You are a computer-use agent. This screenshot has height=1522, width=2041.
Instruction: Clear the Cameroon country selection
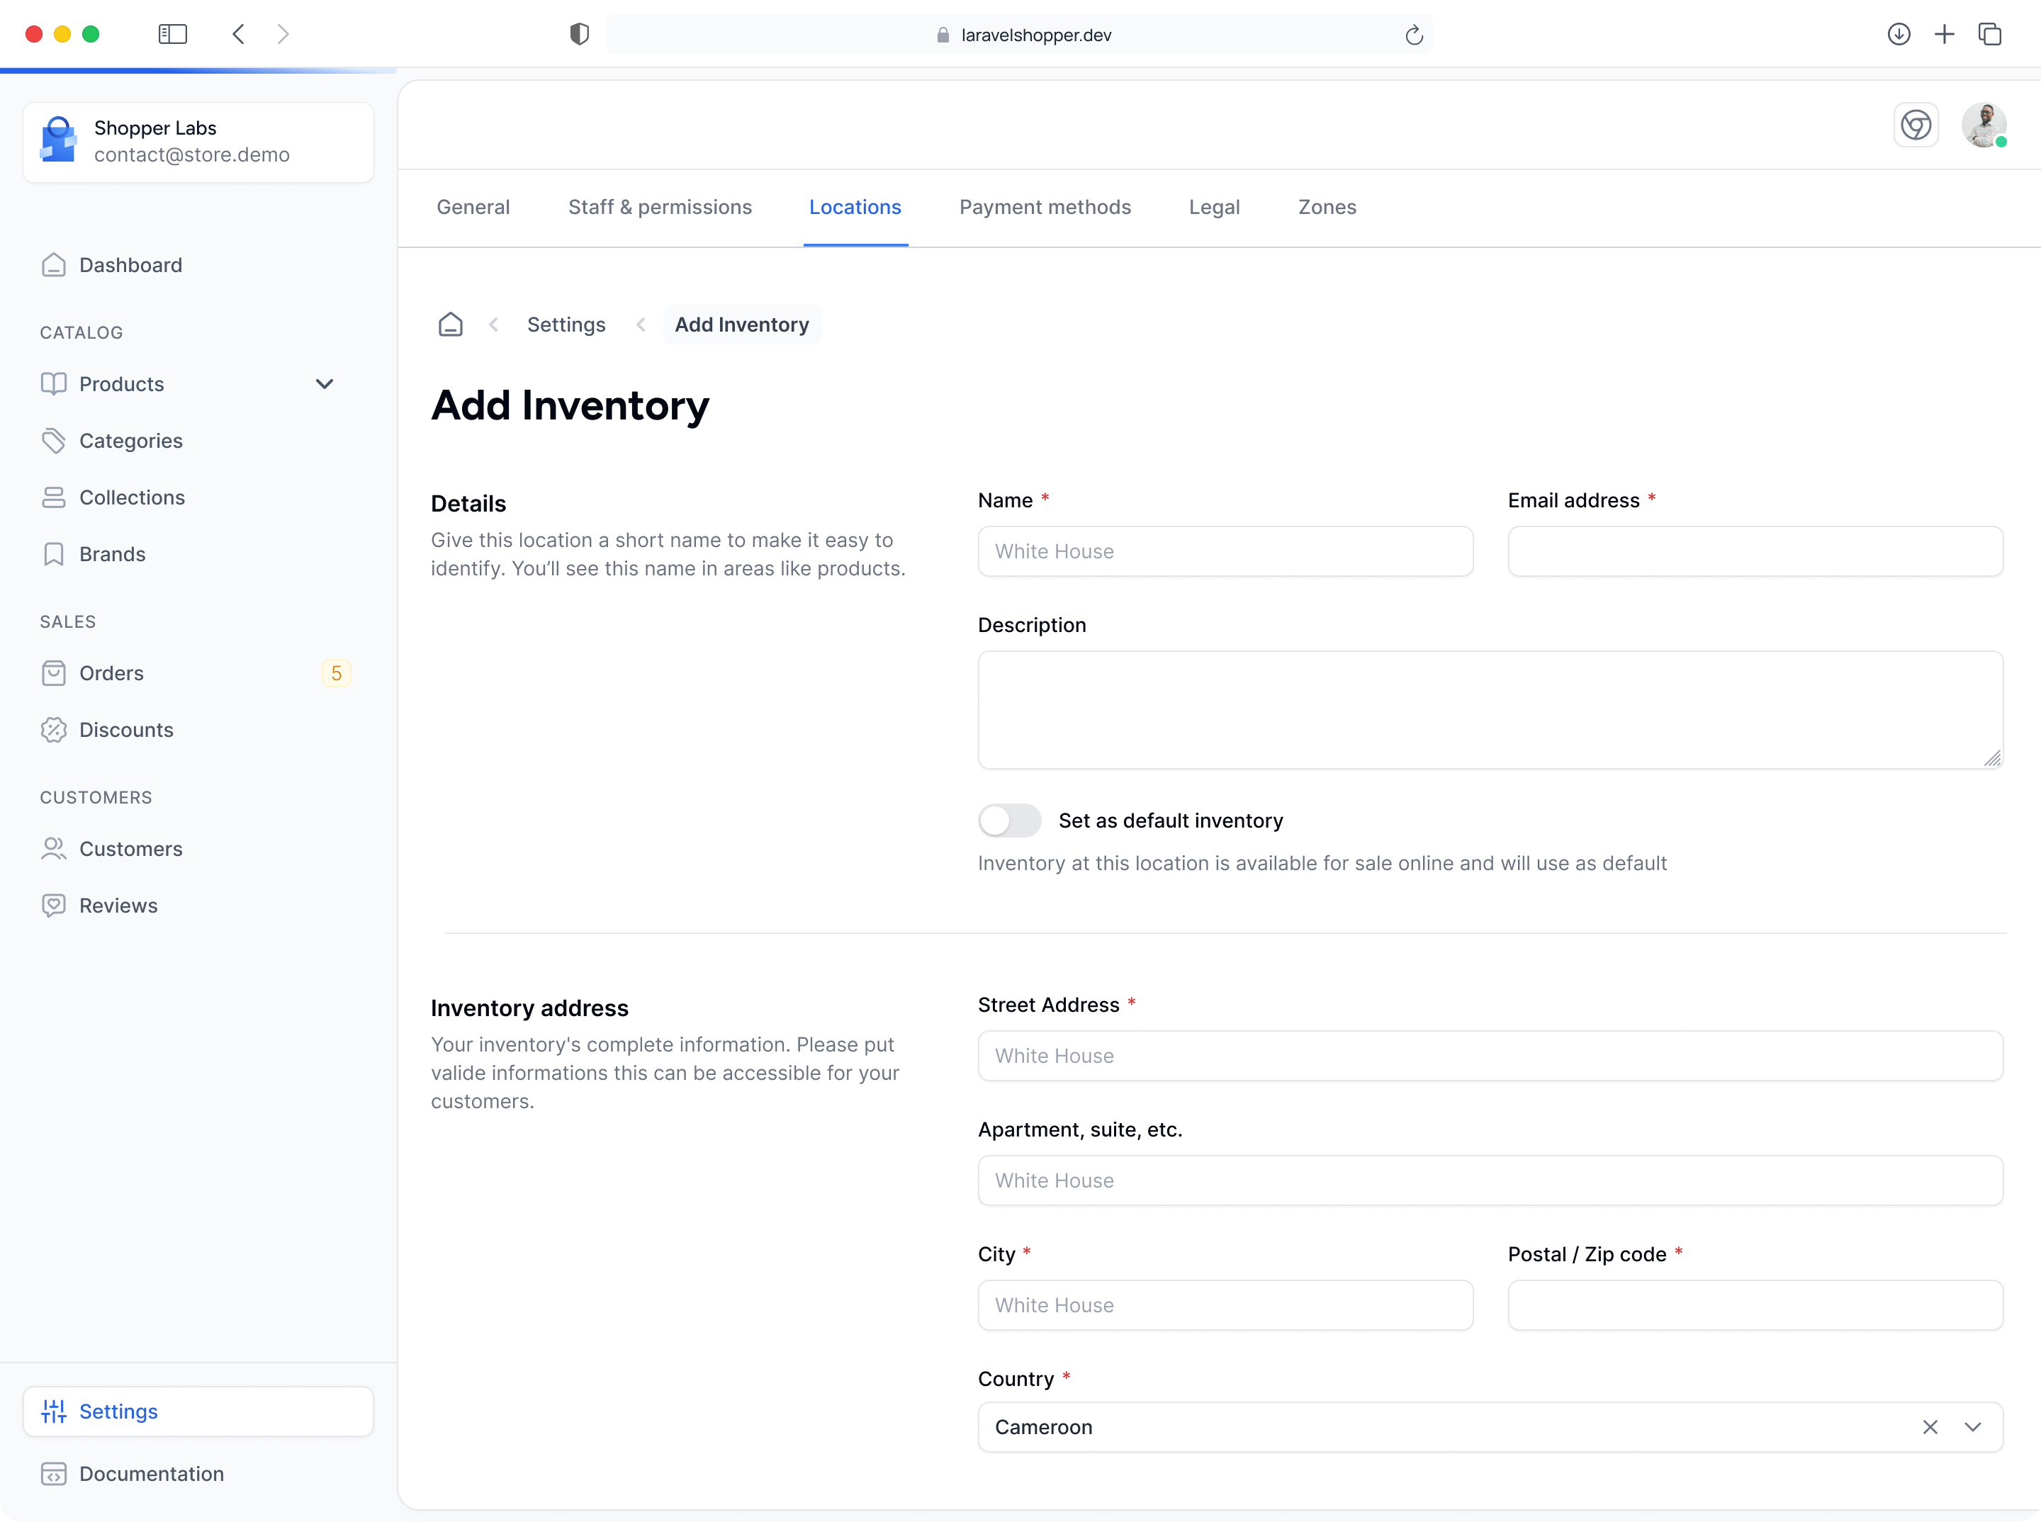1930,1427
